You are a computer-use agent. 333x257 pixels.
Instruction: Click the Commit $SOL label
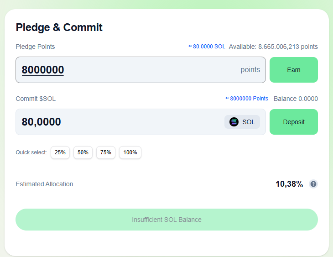click(36, 99)
